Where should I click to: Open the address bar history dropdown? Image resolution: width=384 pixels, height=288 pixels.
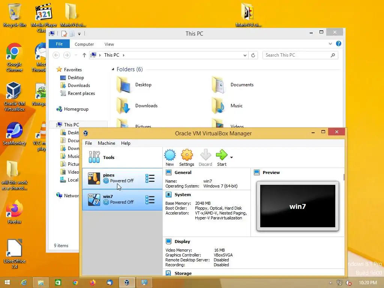(244, 55)
